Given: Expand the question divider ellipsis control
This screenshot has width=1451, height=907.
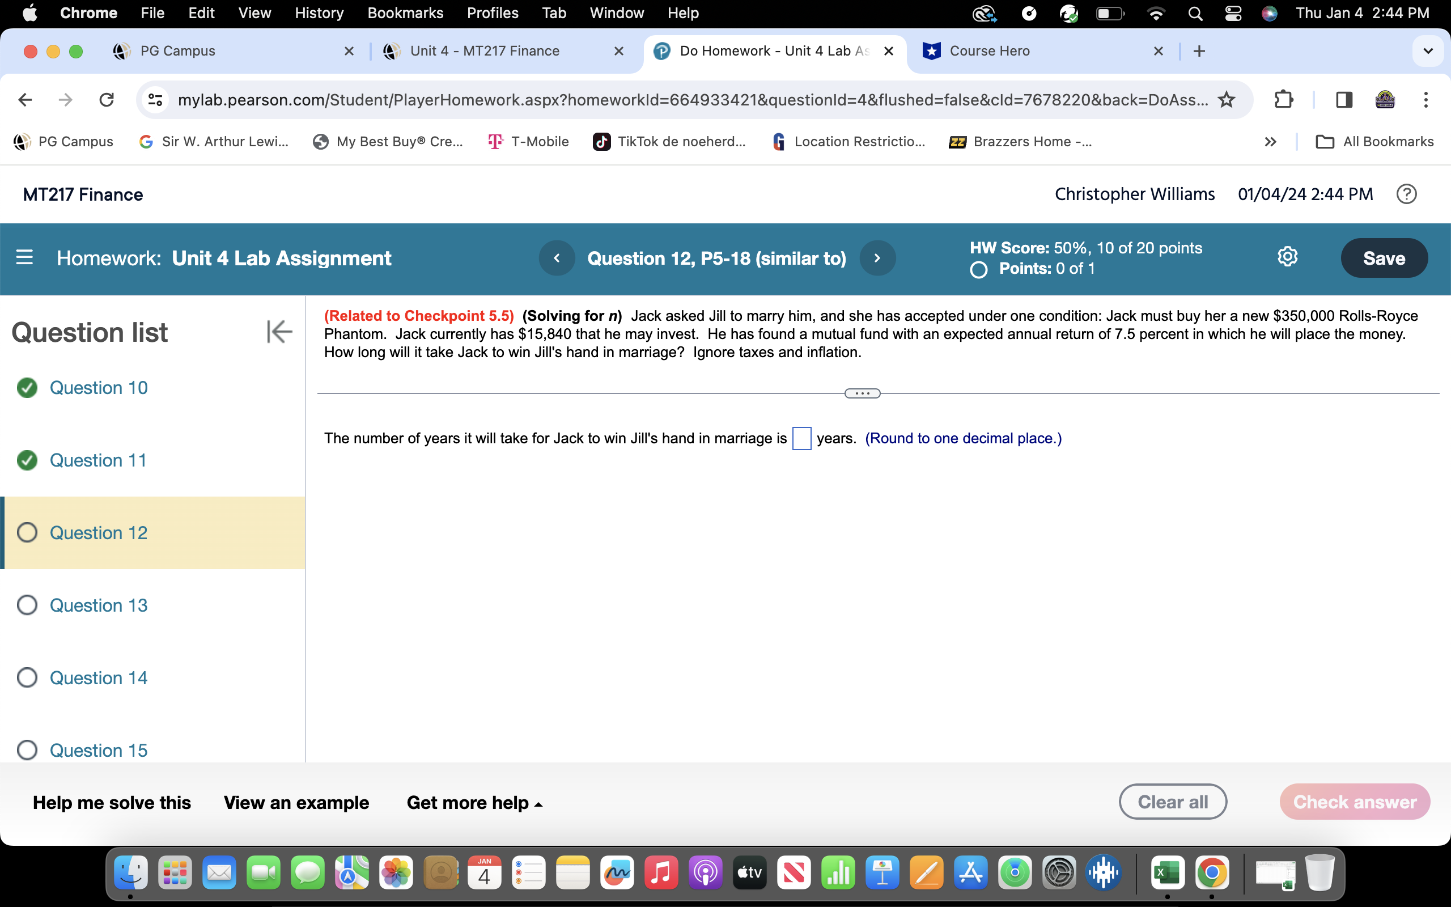Looking at the screenshot, I should (x=862, y=392).
